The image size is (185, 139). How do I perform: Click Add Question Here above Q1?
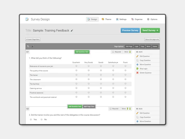pyautogui.click(x=82, y=52)
